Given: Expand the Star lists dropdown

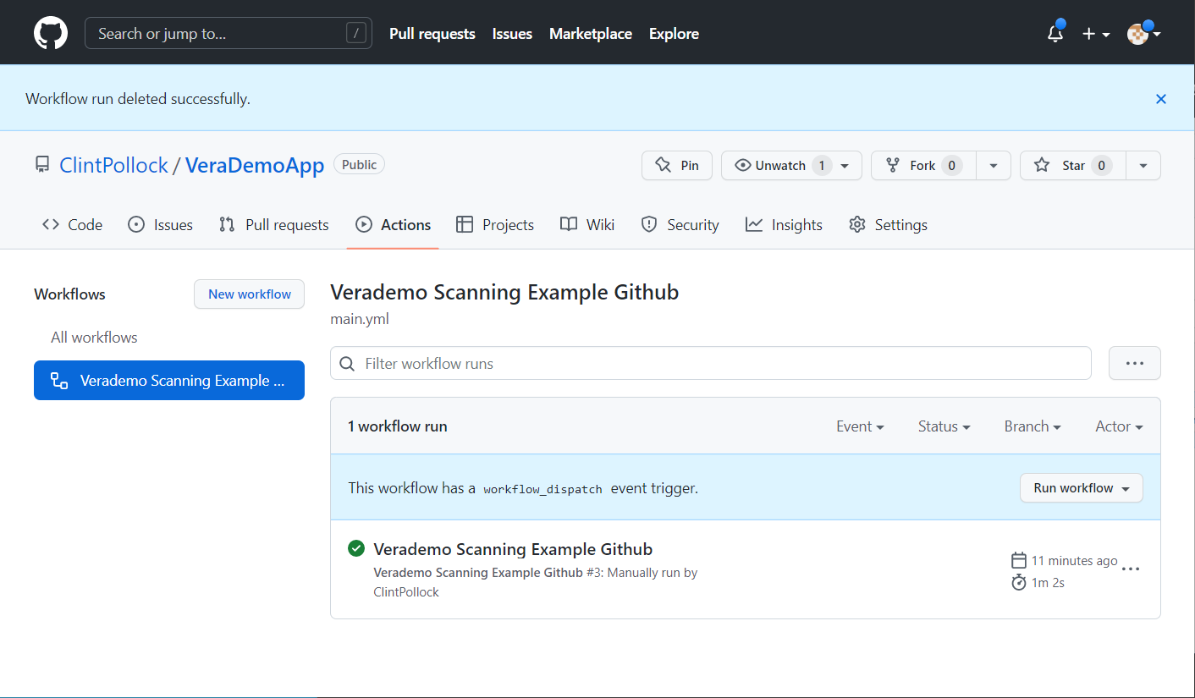Looking at the screenshot, I should [x=1143, y=165].
